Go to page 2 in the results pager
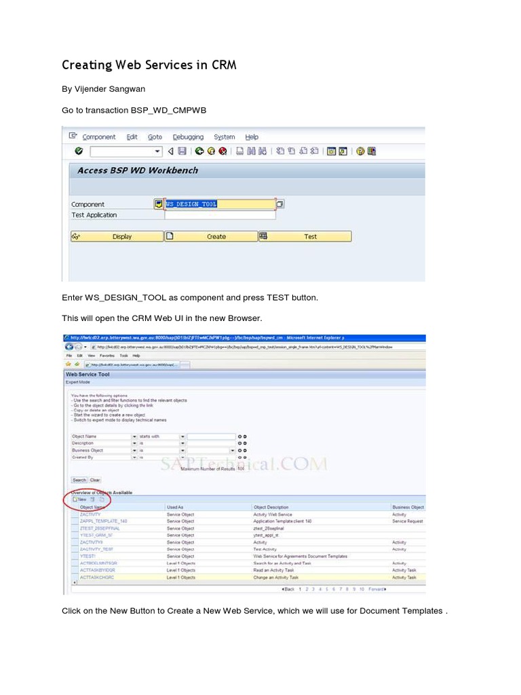Viewport: 521px width, 695px height. pos(307,589)
